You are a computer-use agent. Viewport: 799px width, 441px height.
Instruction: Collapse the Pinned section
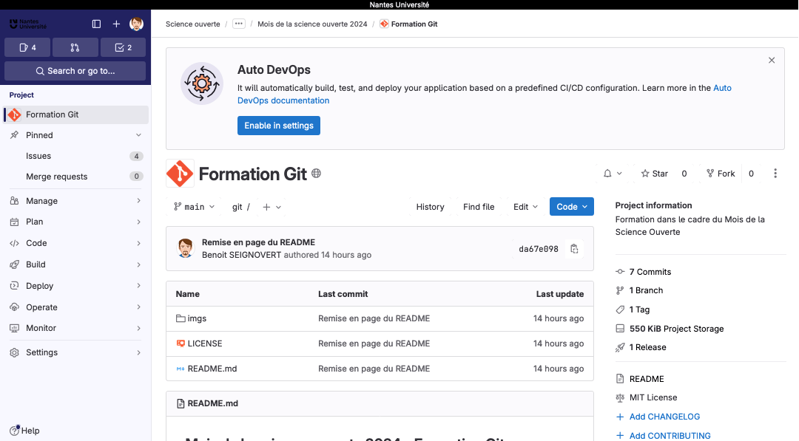[x=76, y=134]
